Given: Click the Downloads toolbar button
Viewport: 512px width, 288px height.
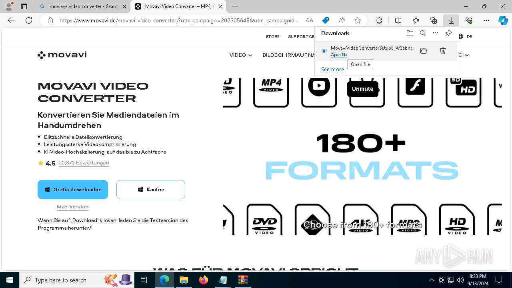Looking at the screenshot, I should 451,20.
